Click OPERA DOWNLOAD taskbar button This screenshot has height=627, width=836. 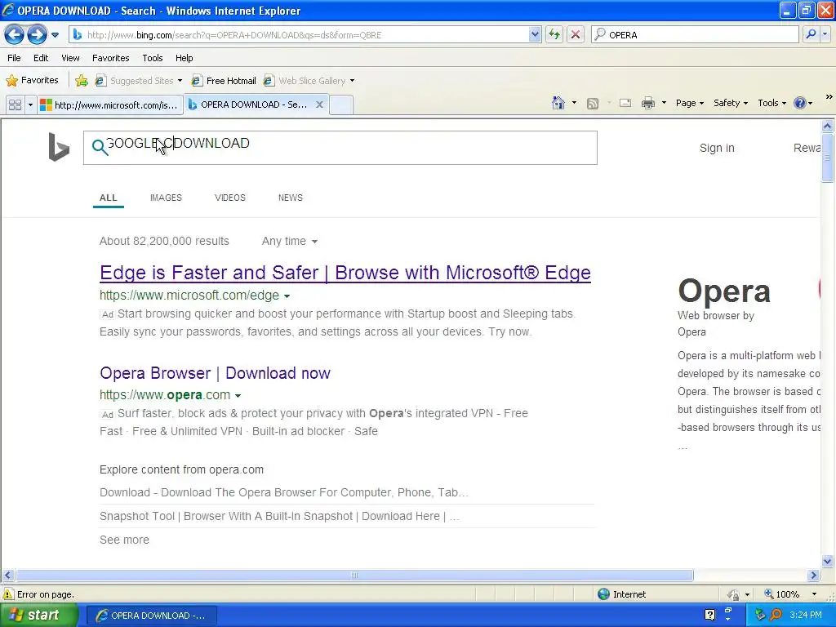pos(151,616)
